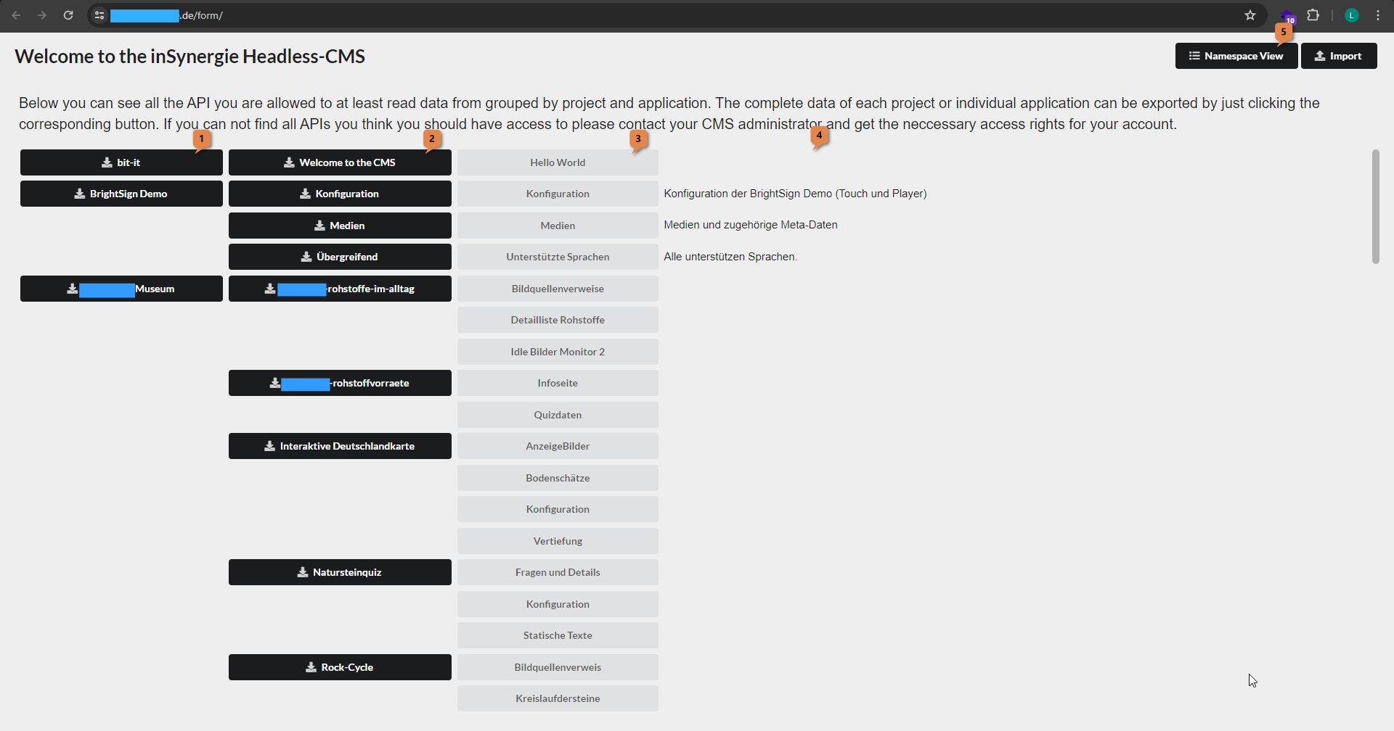Open the Quizdaten API entry
1394x731 pixels.
(x=558, y=415)
